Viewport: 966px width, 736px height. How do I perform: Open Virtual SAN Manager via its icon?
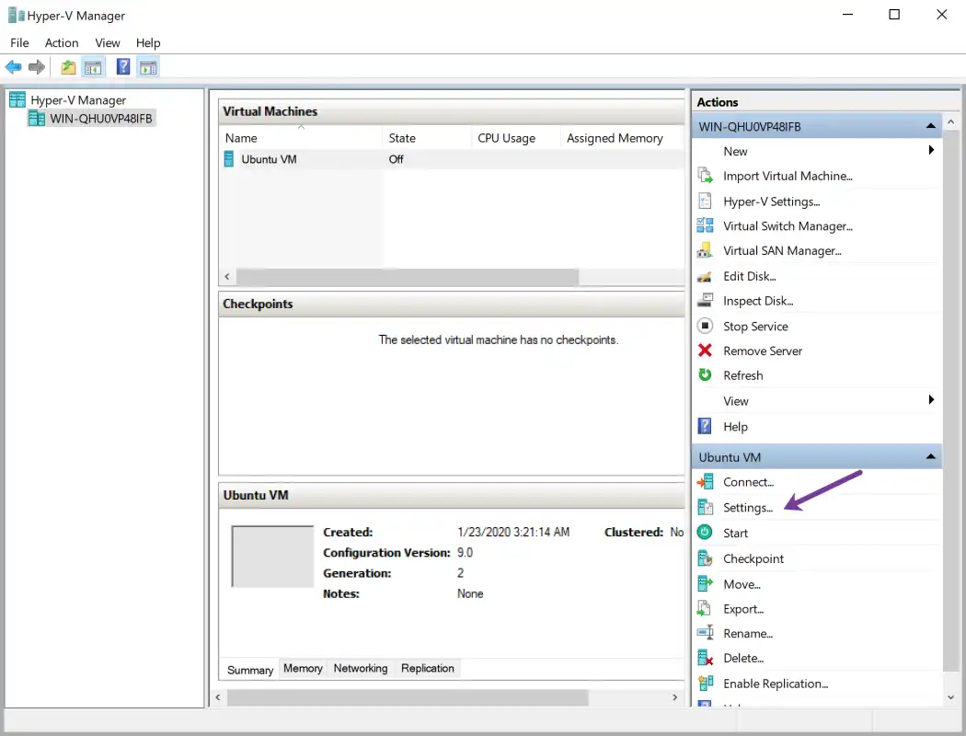pos(705,250)
